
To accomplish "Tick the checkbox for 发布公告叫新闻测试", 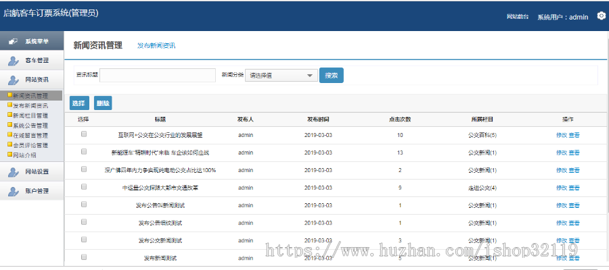I will coord(83,204).
